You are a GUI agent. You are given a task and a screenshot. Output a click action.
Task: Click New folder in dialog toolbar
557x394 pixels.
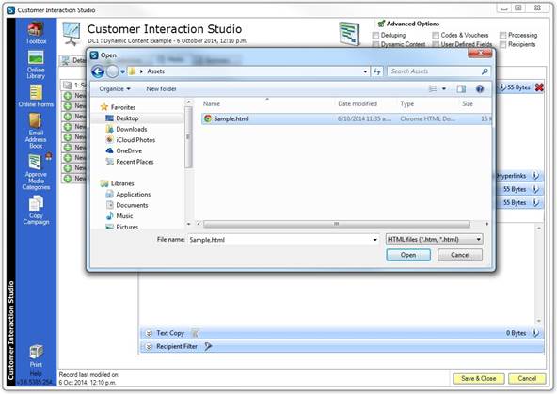(161, 88)
